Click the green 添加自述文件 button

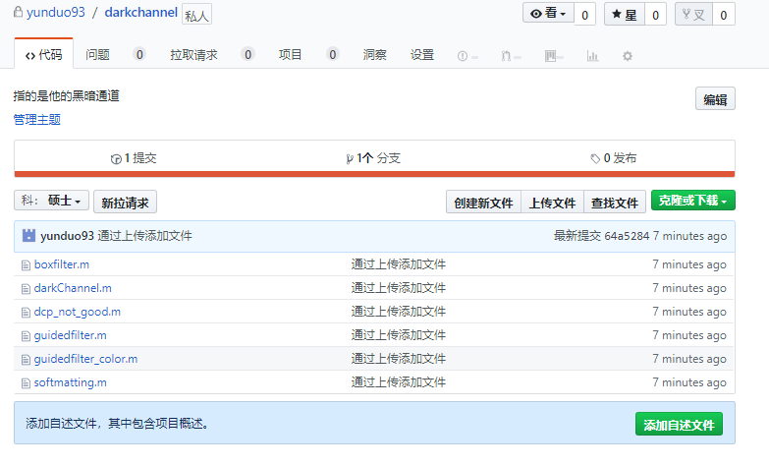[x=679, y=424]
